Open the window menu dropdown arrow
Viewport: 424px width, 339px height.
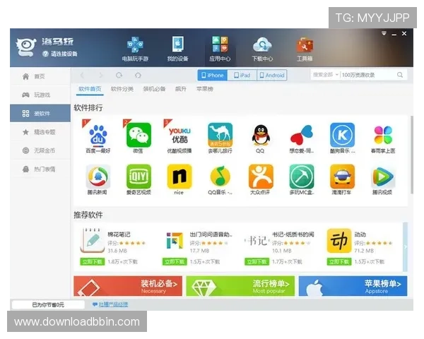384,34
